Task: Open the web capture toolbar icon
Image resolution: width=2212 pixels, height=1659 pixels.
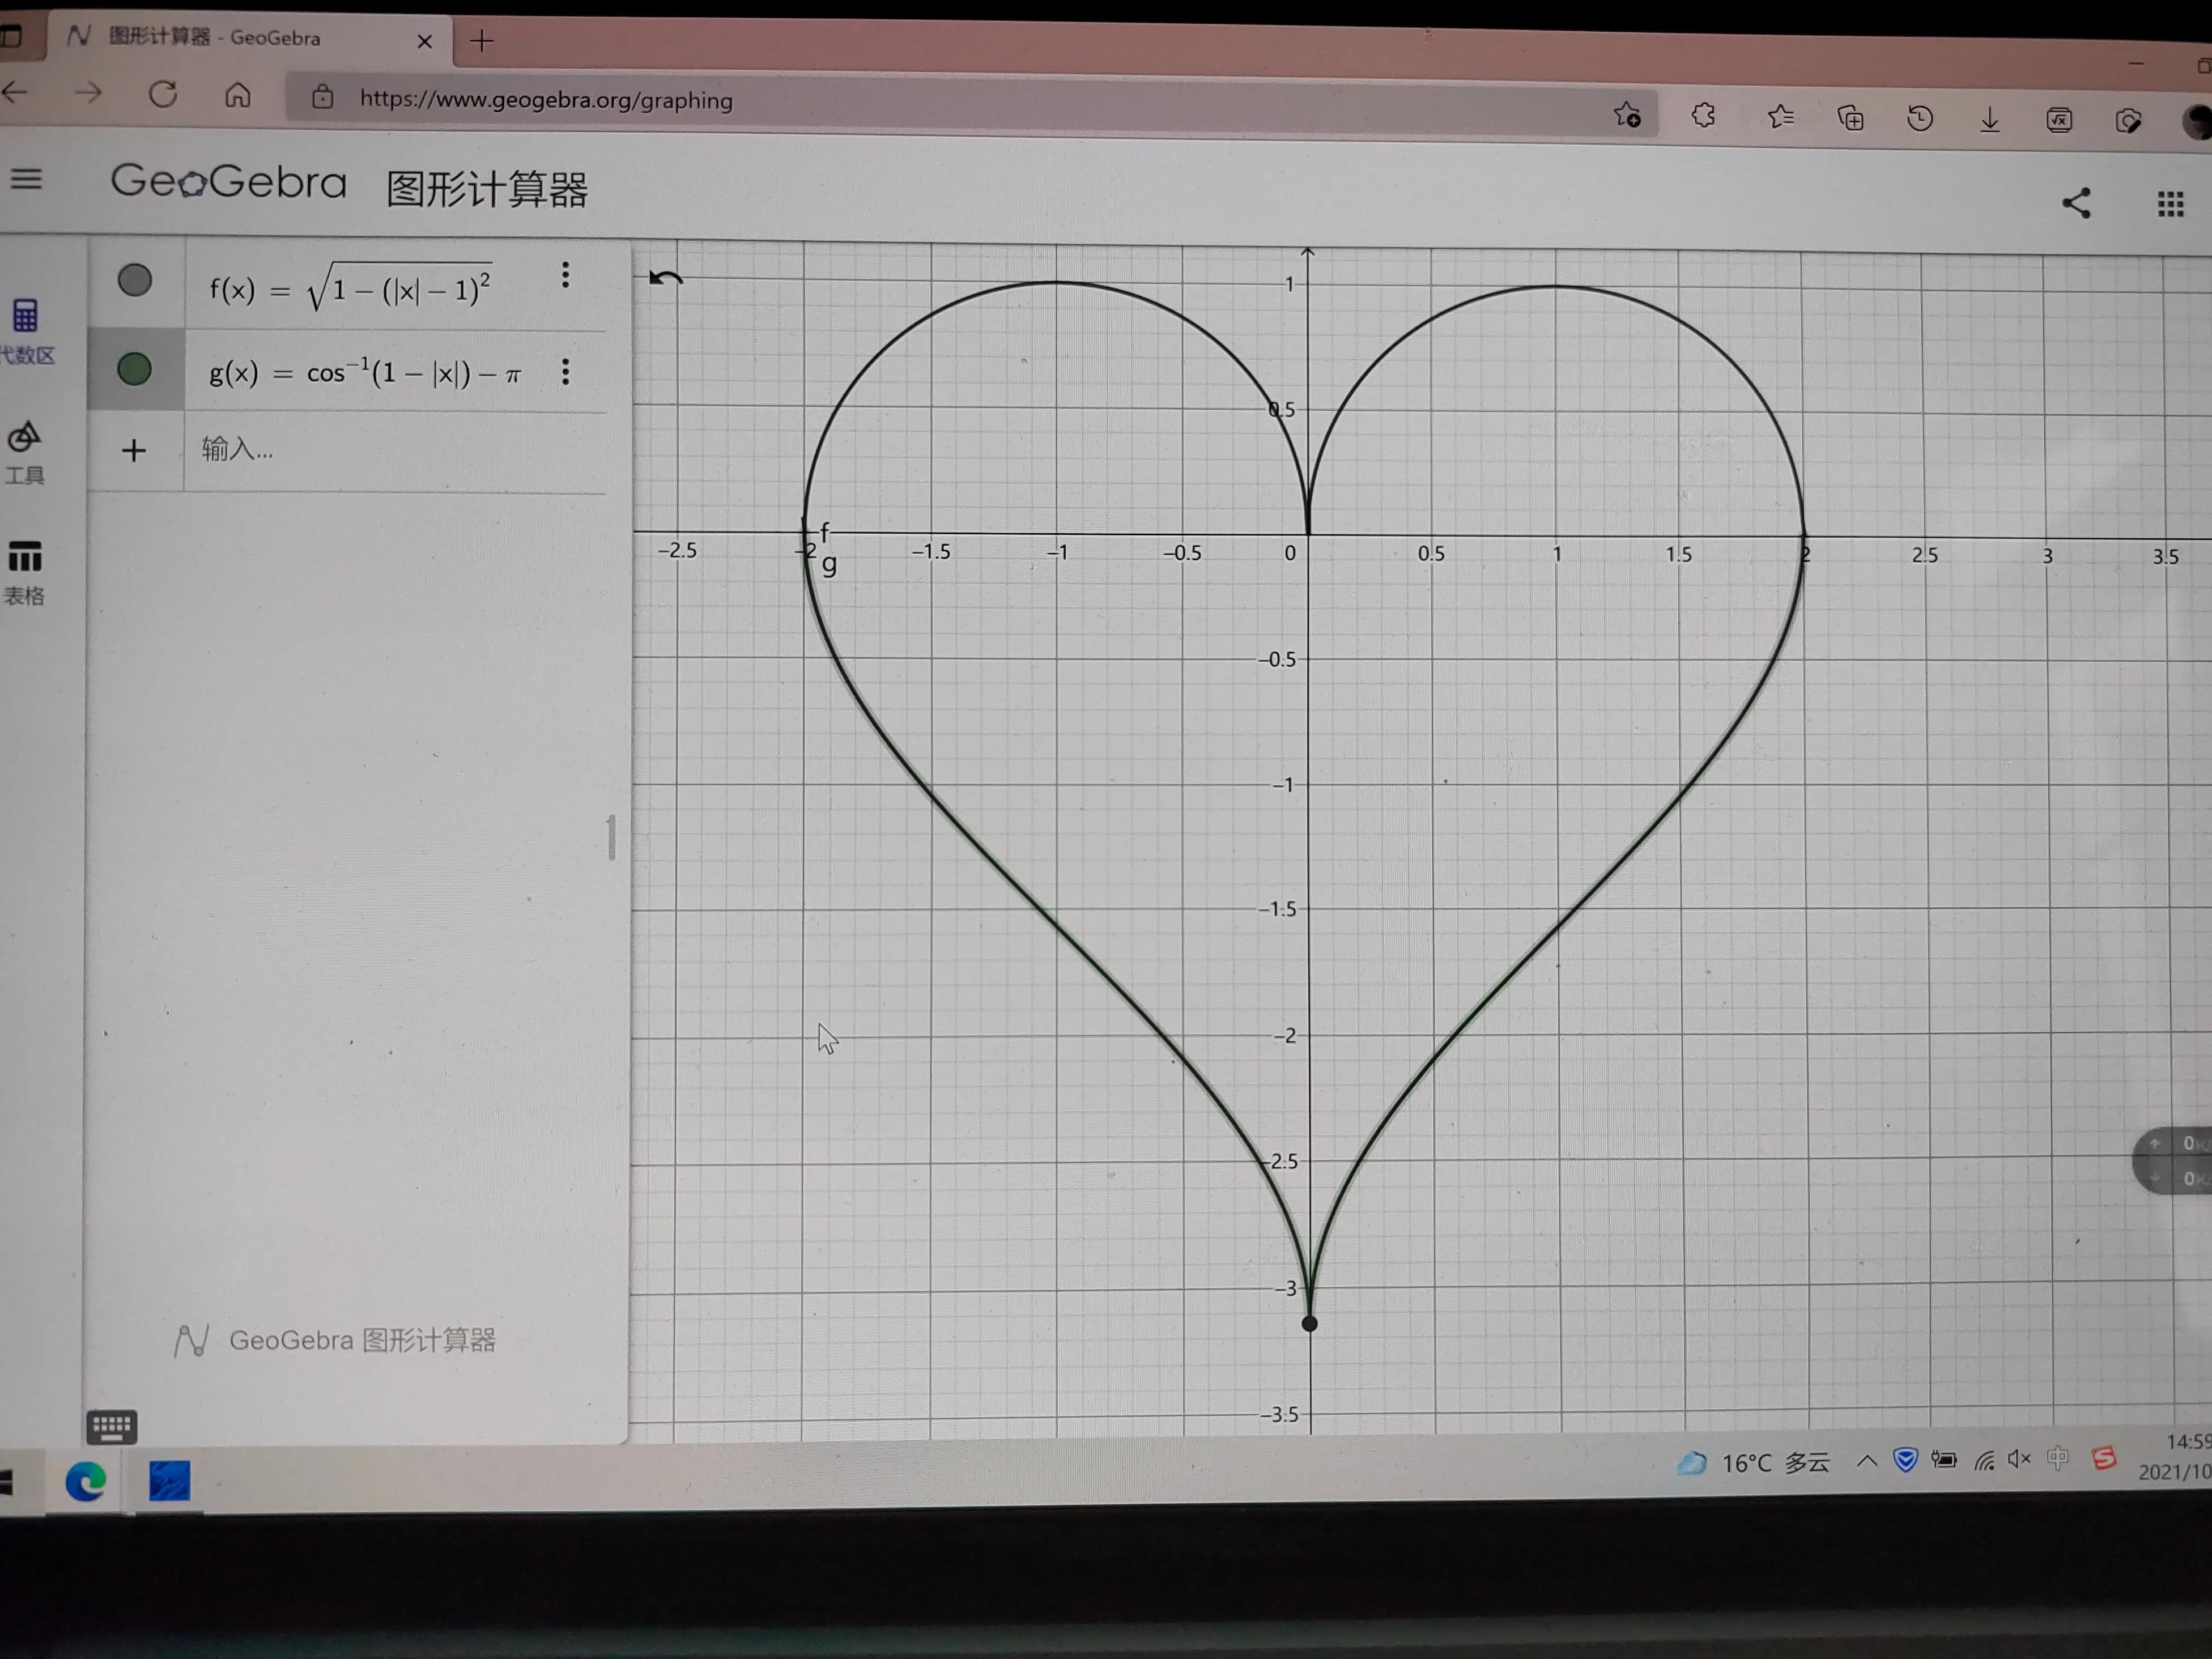Action: click(x=2128, y=122)
